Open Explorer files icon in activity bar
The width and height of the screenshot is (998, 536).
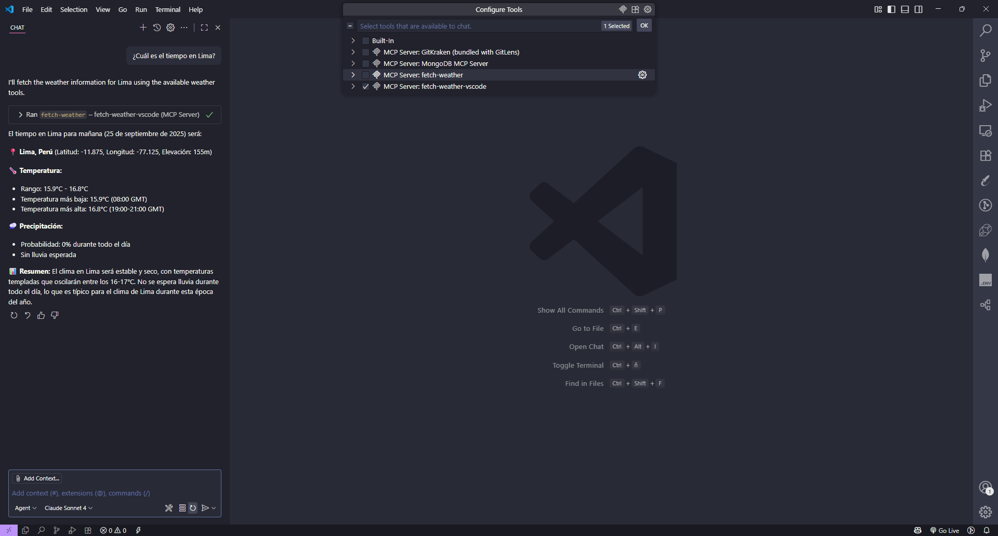(985, 81)
